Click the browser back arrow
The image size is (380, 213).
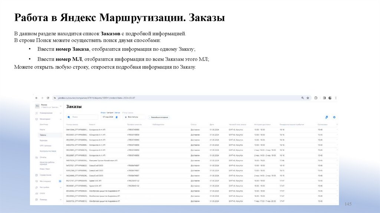point(36,98)
